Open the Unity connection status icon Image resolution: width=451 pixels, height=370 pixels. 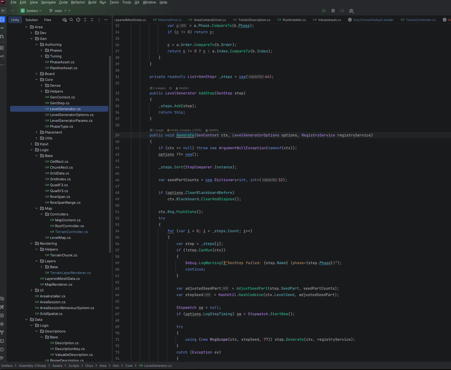pyautogui.click(x=351, y=11)
